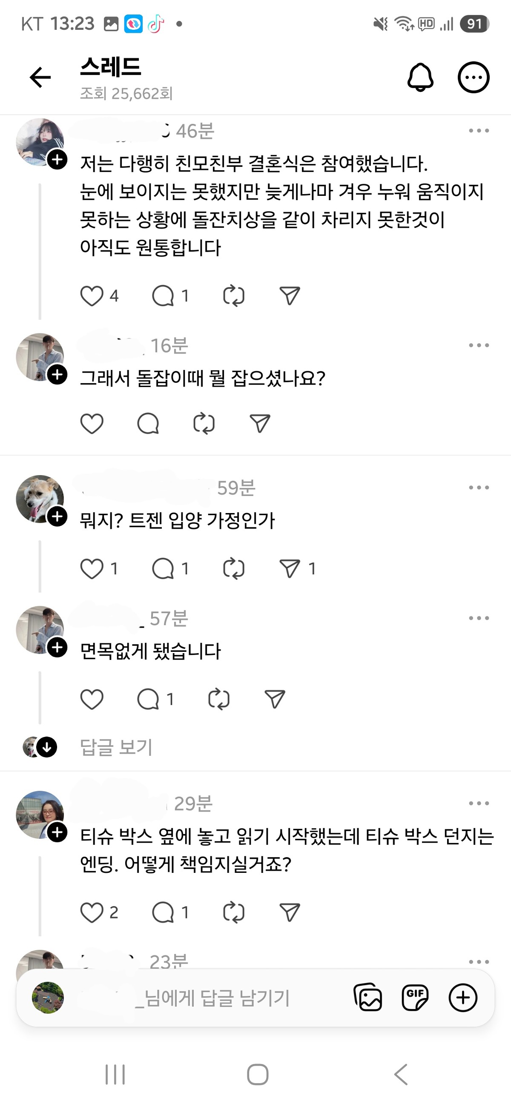Open the GIF picker in reply bar

pos(415,998)
